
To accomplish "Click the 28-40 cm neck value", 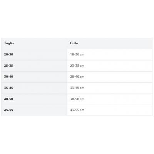I will (x=77, y=77).
